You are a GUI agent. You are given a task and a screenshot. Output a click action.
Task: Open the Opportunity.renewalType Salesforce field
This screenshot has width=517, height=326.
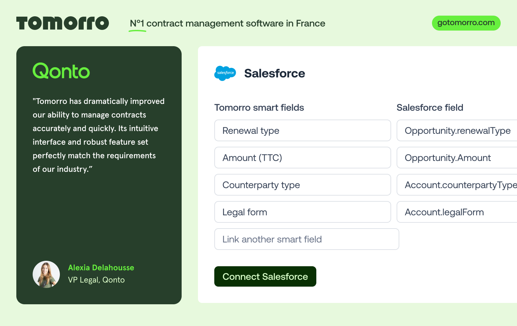457,130
